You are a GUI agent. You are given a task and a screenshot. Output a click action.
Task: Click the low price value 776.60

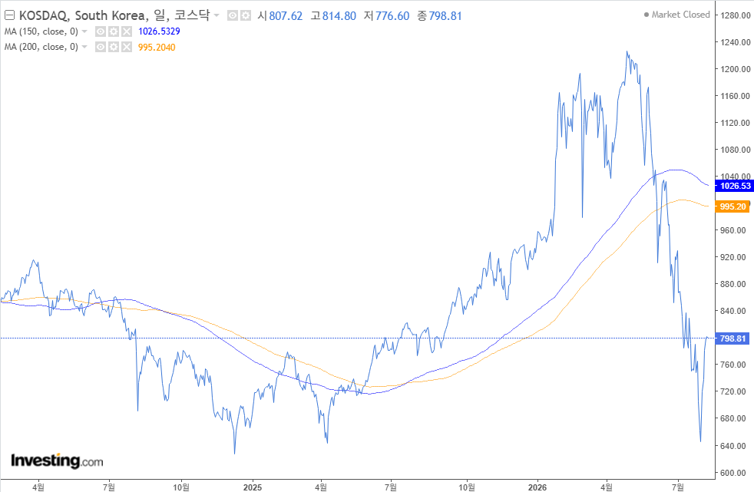click(392, 16)
